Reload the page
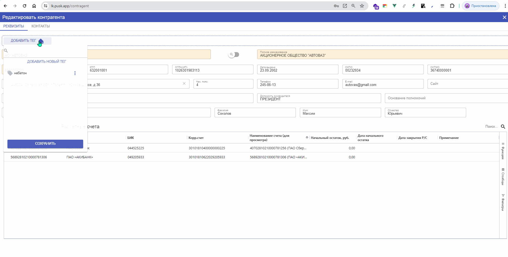 coord(25,6)
